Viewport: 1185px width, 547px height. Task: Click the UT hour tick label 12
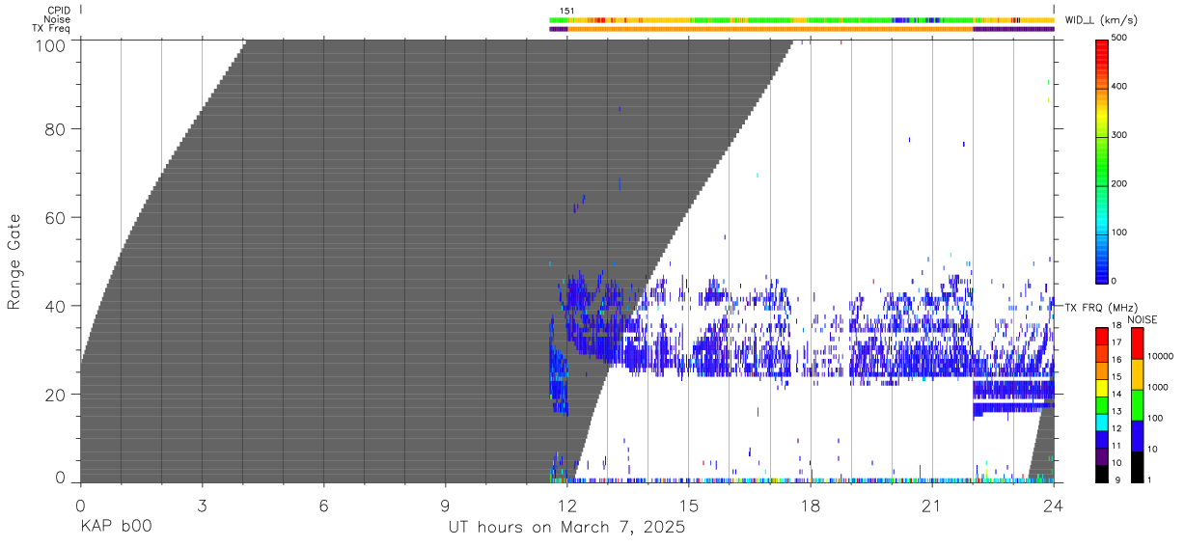pyautogui.click(x=566, y=506)
